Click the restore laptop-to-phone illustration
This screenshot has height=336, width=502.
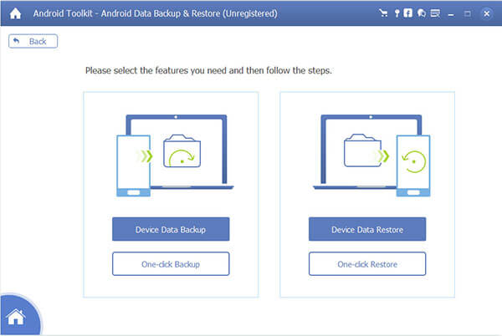(x=371, y=155)
